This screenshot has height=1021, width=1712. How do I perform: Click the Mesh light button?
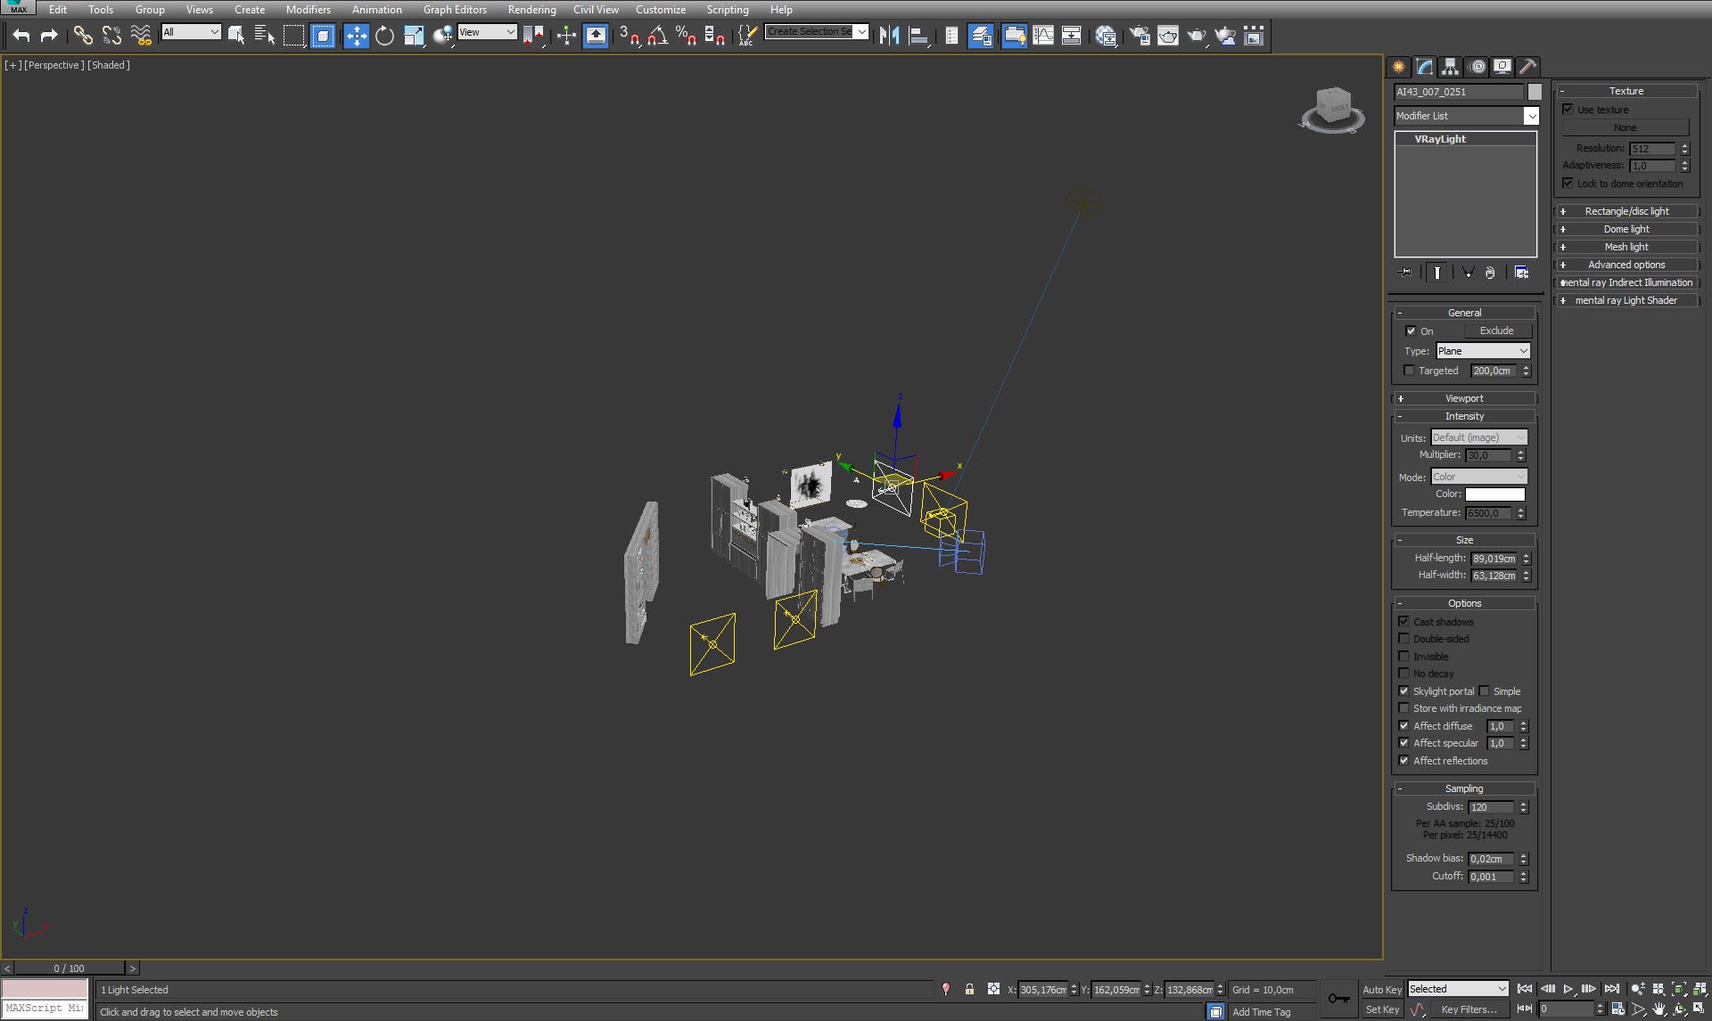(x=1626, y=247)
